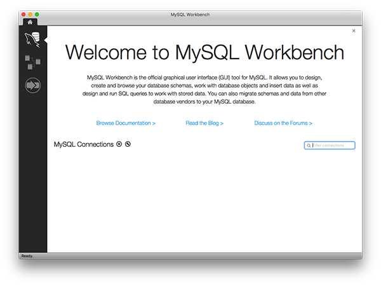Minimize the window with yellow button
Screen dimensions: 381x286
pos(30,15)
